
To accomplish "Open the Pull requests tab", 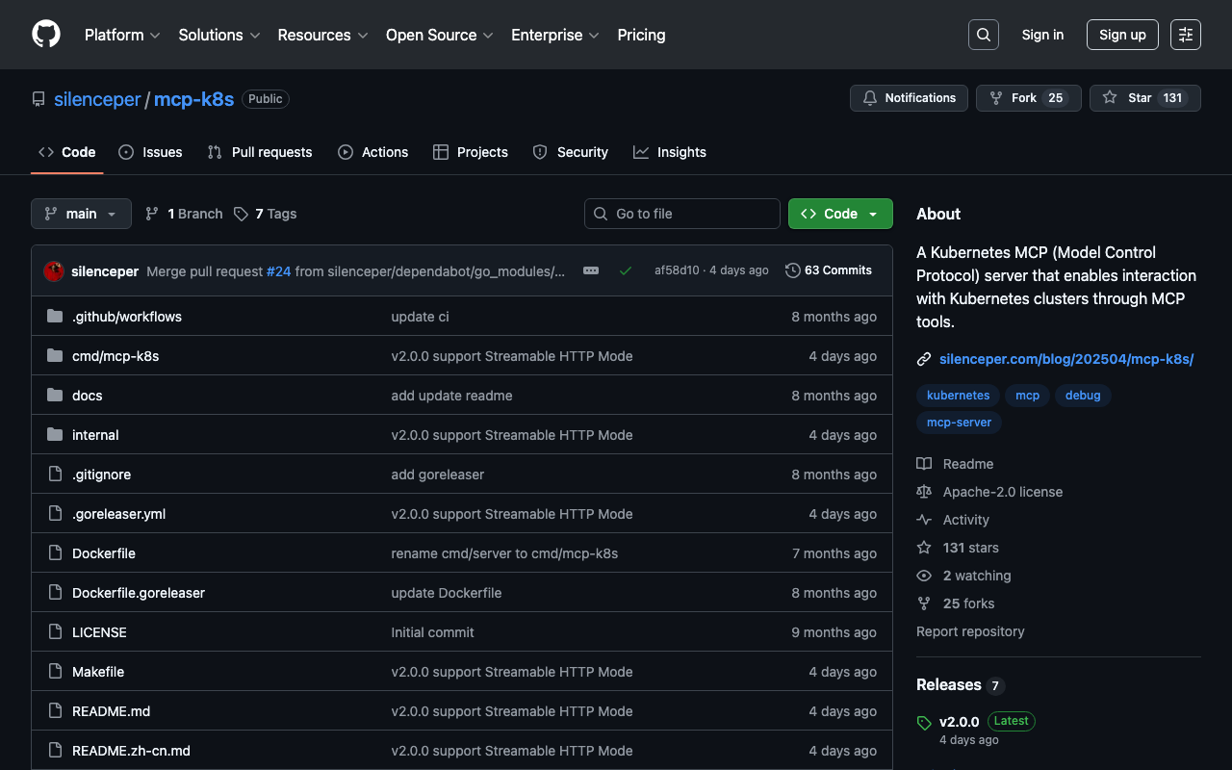I will (260, 152).
